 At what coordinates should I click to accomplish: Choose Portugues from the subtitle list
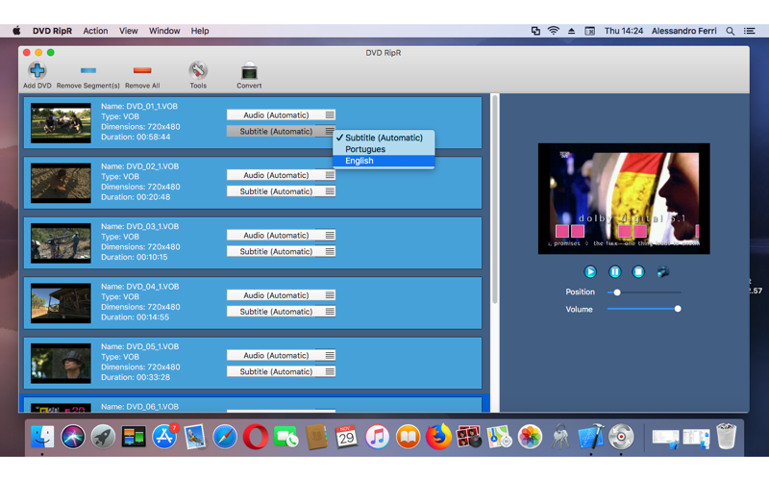coord(365,149)
